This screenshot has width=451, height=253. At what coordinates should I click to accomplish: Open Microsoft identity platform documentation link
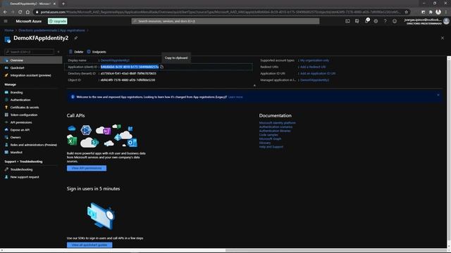click(x=277, y=123)
